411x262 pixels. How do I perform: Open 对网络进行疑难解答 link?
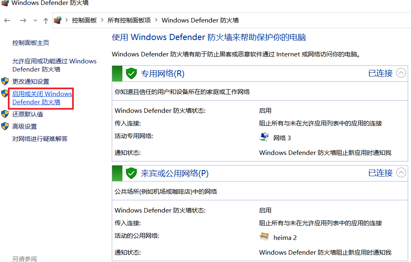40,139
